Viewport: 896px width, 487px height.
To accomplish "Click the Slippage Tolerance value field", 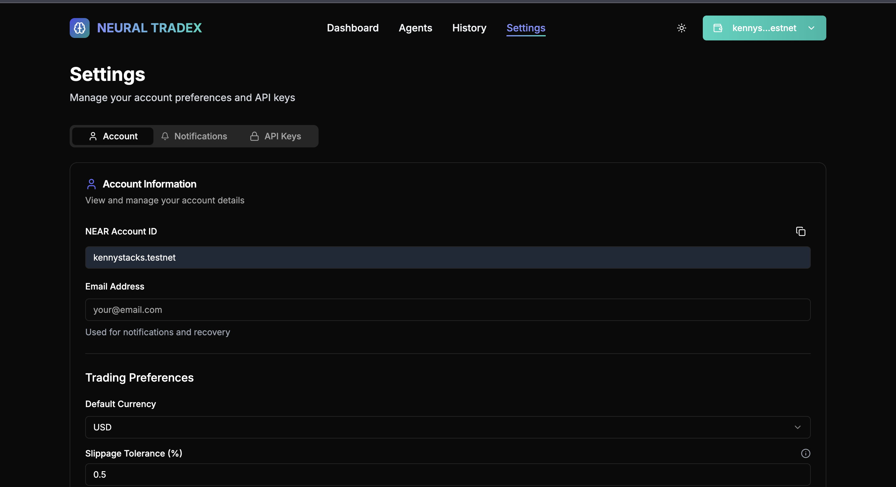I will (447, 475).
